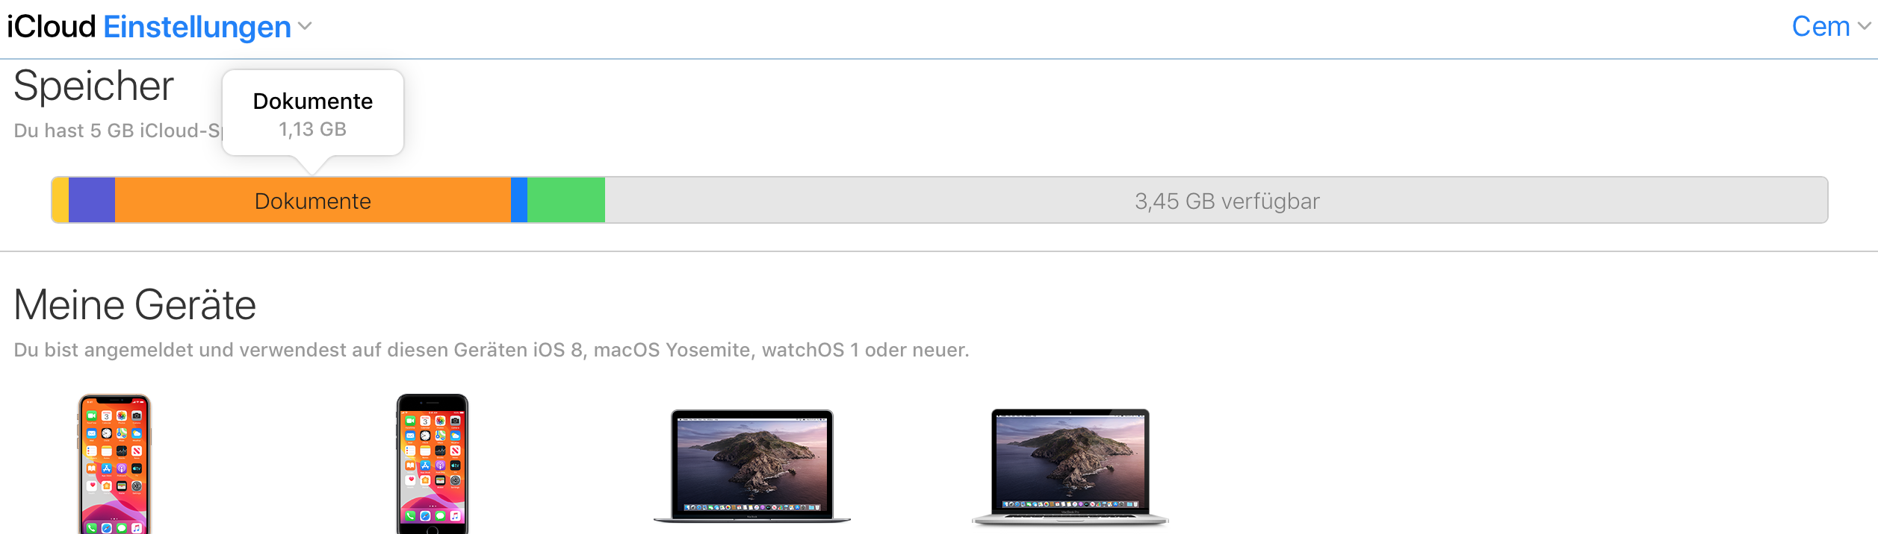This screenshot has width=1878, height=534.
Task: Select the black iPhone device icon
Action: [433, 464]
